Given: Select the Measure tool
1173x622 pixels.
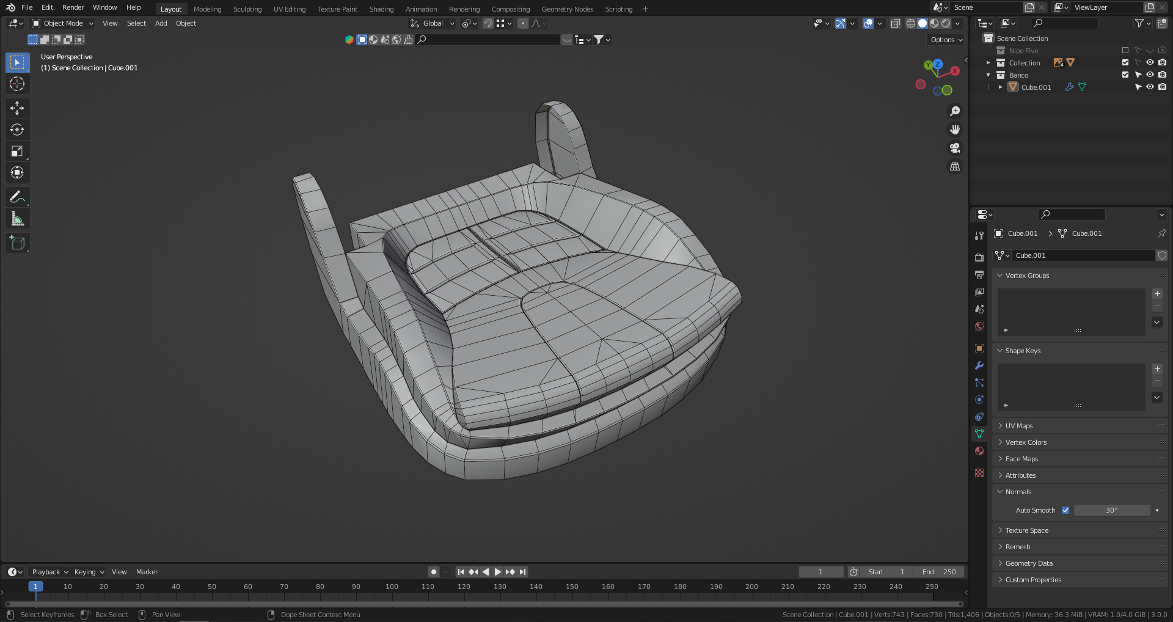Looking at the screenshot, I should click(17, 219).
